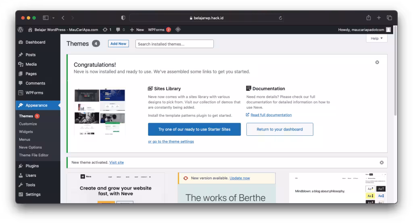Viewport: 413px width, 224px height.
Task: Click the Documentation heading icon
Action: tap(248, 89)
